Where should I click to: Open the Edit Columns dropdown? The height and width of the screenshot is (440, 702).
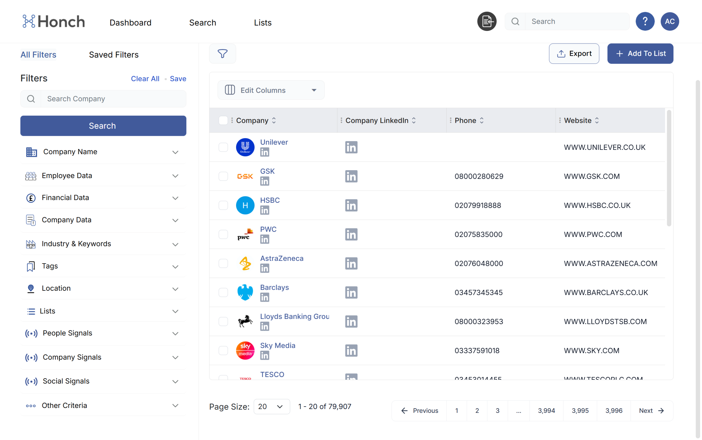click(x=271, y=90)
